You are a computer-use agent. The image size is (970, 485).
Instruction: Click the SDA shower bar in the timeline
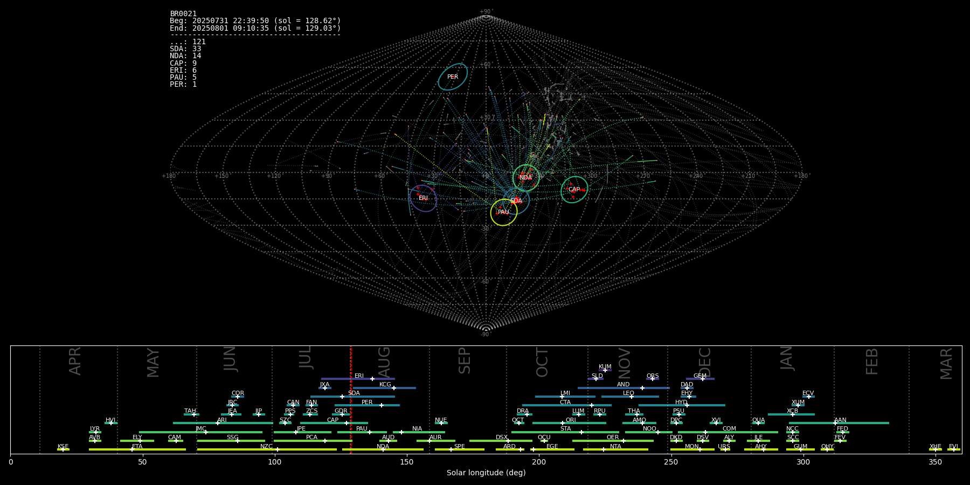tap(352, 397)
